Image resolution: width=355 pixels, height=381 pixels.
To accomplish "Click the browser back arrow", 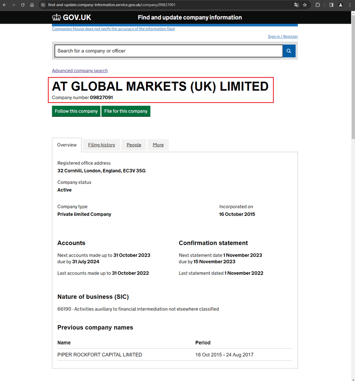I will 4,5.
